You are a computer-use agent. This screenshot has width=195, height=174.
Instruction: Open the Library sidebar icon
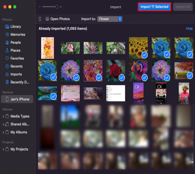pyautogui.click(x=7, y=26)
